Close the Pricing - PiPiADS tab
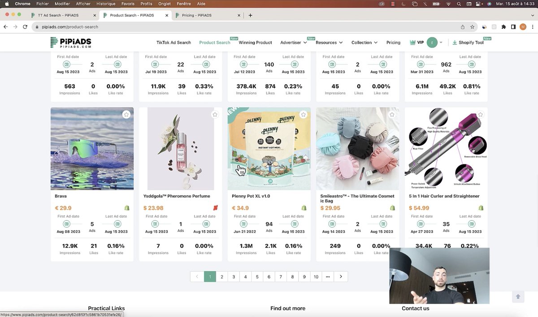The width and height of the screenshot is (538, 317). pos(239,15)
